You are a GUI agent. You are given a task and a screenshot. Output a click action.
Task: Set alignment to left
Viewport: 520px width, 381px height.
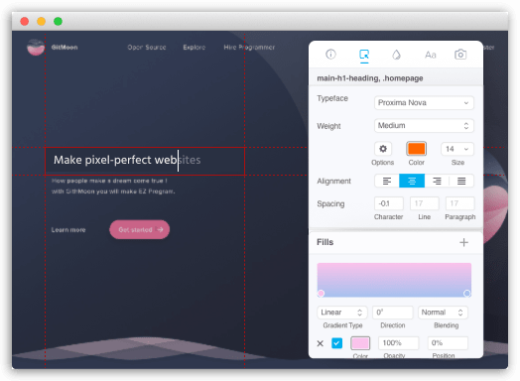(x=387, y=181)
